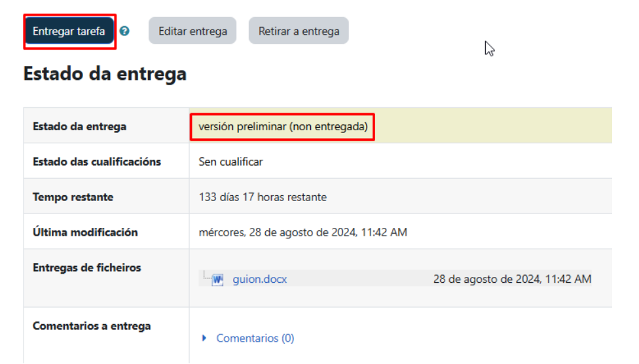Select the Tempo restante row label
This screenshot has height=364, width=639.
pos(73,197)
